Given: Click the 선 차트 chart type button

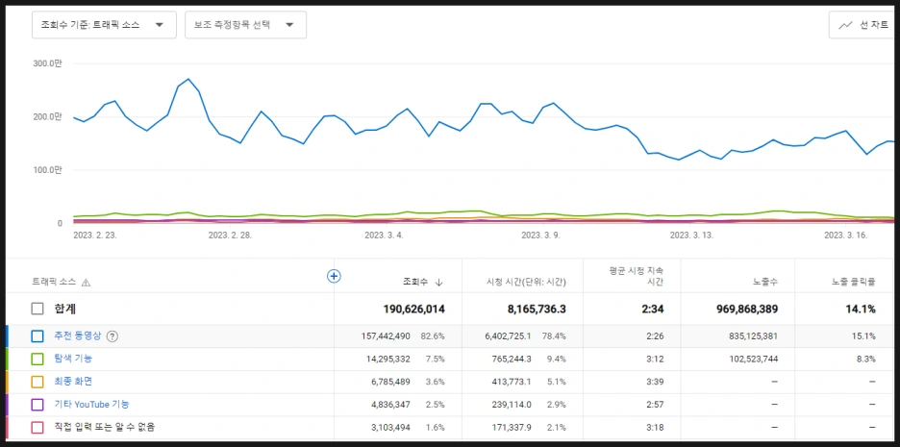Looking at the screenshot, I should pyautogui.click(x=863, y=25).
